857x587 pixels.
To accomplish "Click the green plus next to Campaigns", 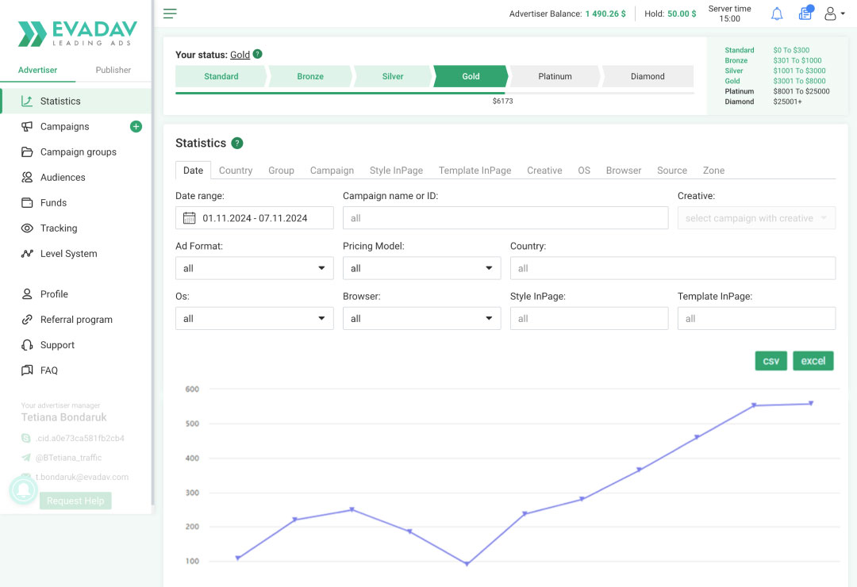I will 136,126.
